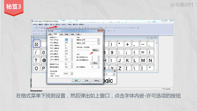Click the New font toolbar icon
The height and width of the screenshot is (111, 197).
pyautogui.click(x=34, y=27)
